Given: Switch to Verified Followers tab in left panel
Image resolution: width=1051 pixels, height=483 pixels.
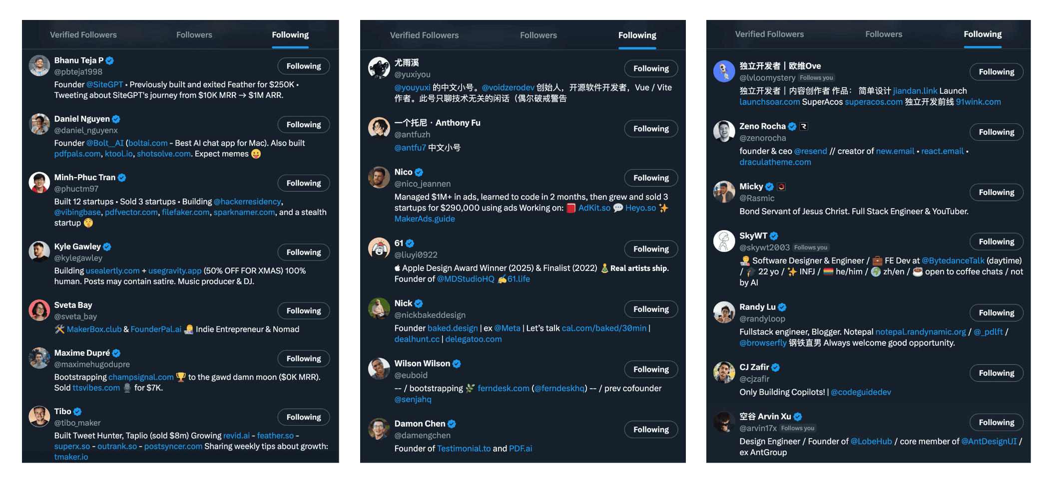Looking at the screenshot, I should [83, 35].
